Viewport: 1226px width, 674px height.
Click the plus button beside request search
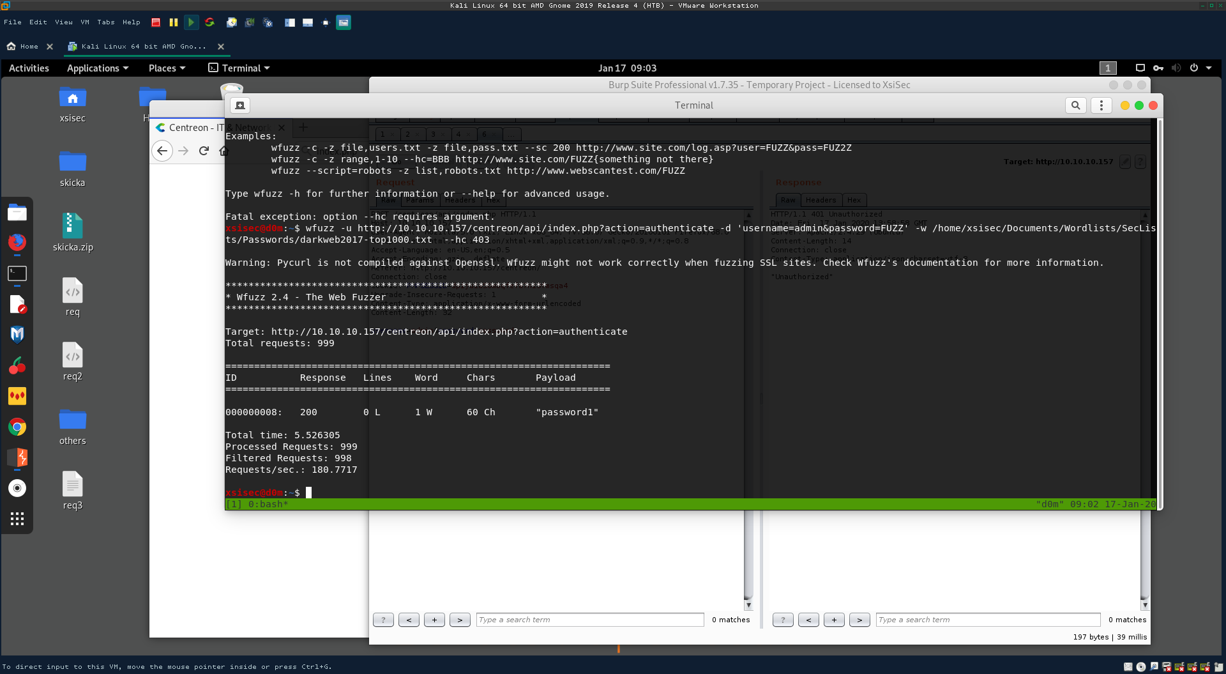[434, 620]
